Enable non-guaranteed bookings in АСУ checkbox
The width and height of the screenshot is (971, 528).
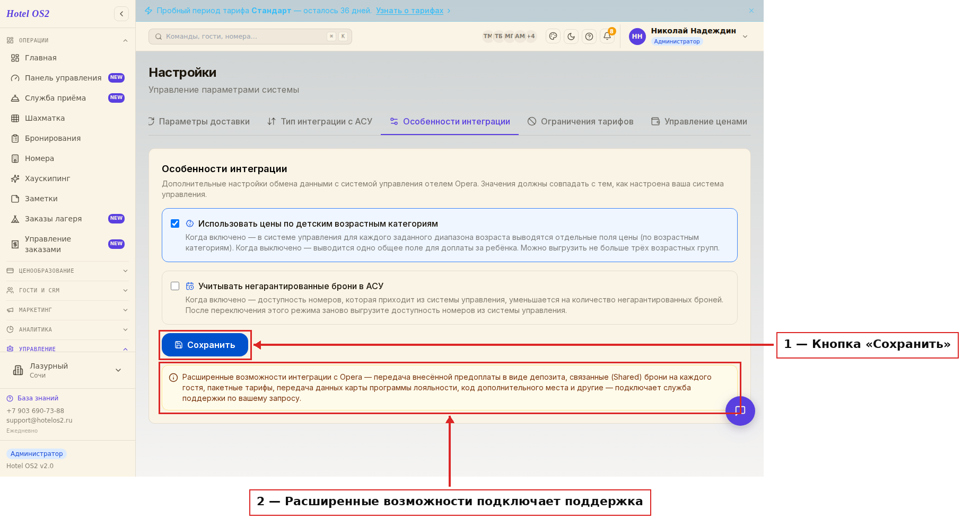coord(175,286)
